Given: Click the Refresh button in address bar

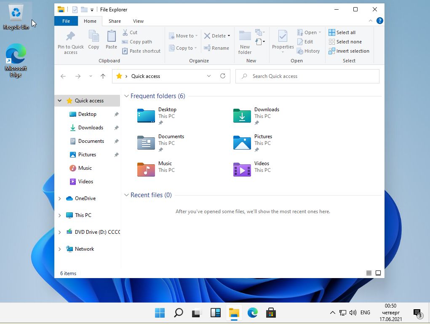Looking at the screenshot, I should (x=223, y=76).
